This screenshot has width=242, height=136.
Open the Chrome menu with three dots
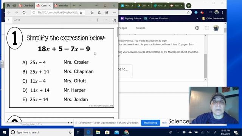pyautogui.click(x=223, y=12)
